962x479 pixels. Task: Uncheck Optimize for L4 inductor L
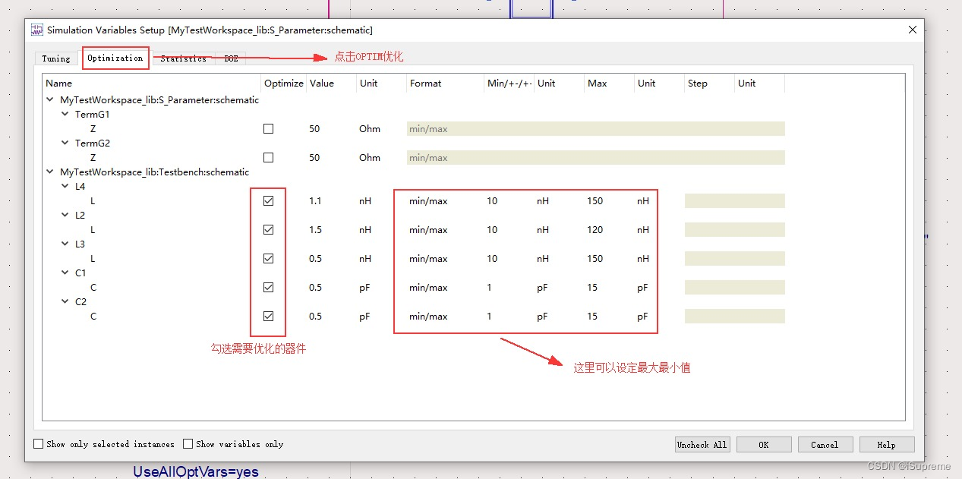268,201
